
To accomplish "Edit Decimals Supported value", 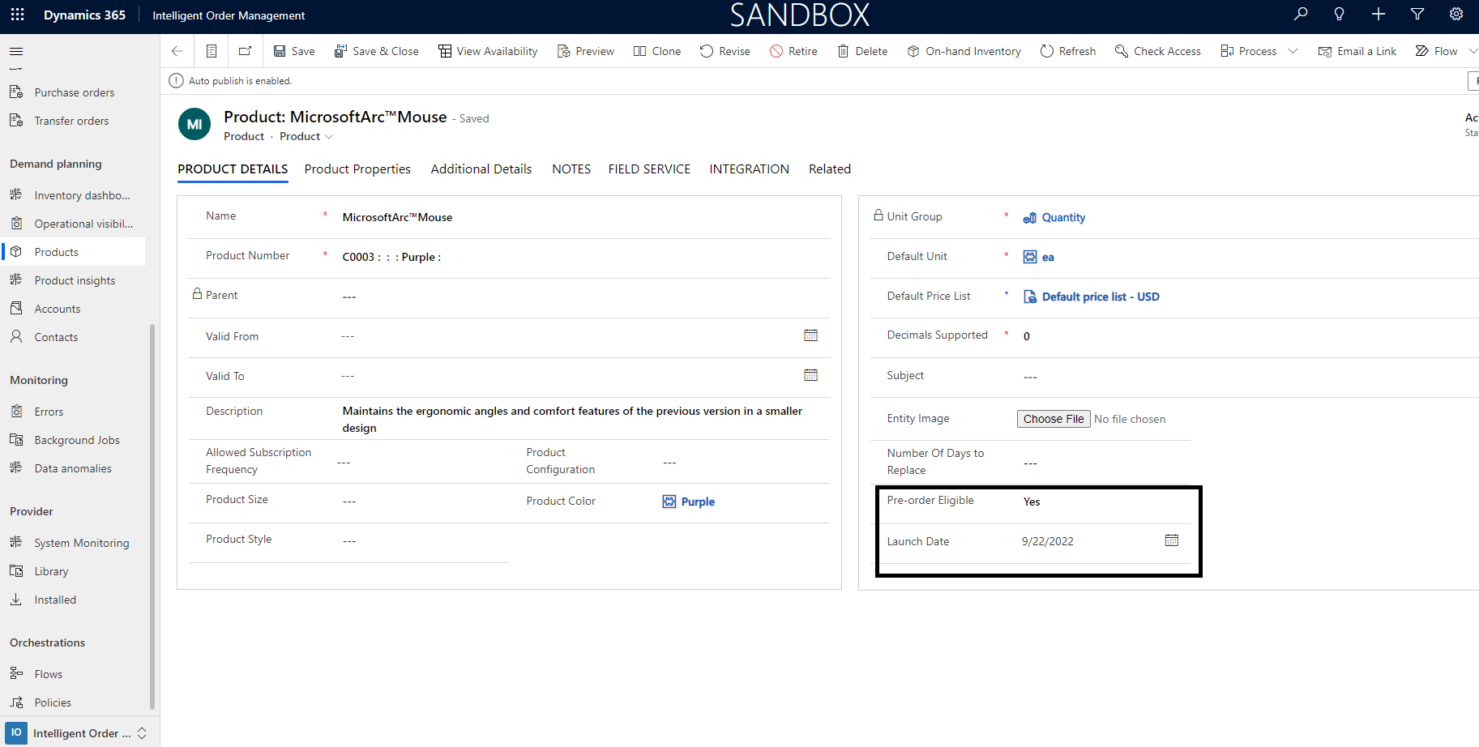I will pos(1027,336).
